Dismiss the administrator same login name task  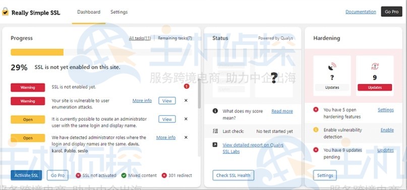(186, 119)
